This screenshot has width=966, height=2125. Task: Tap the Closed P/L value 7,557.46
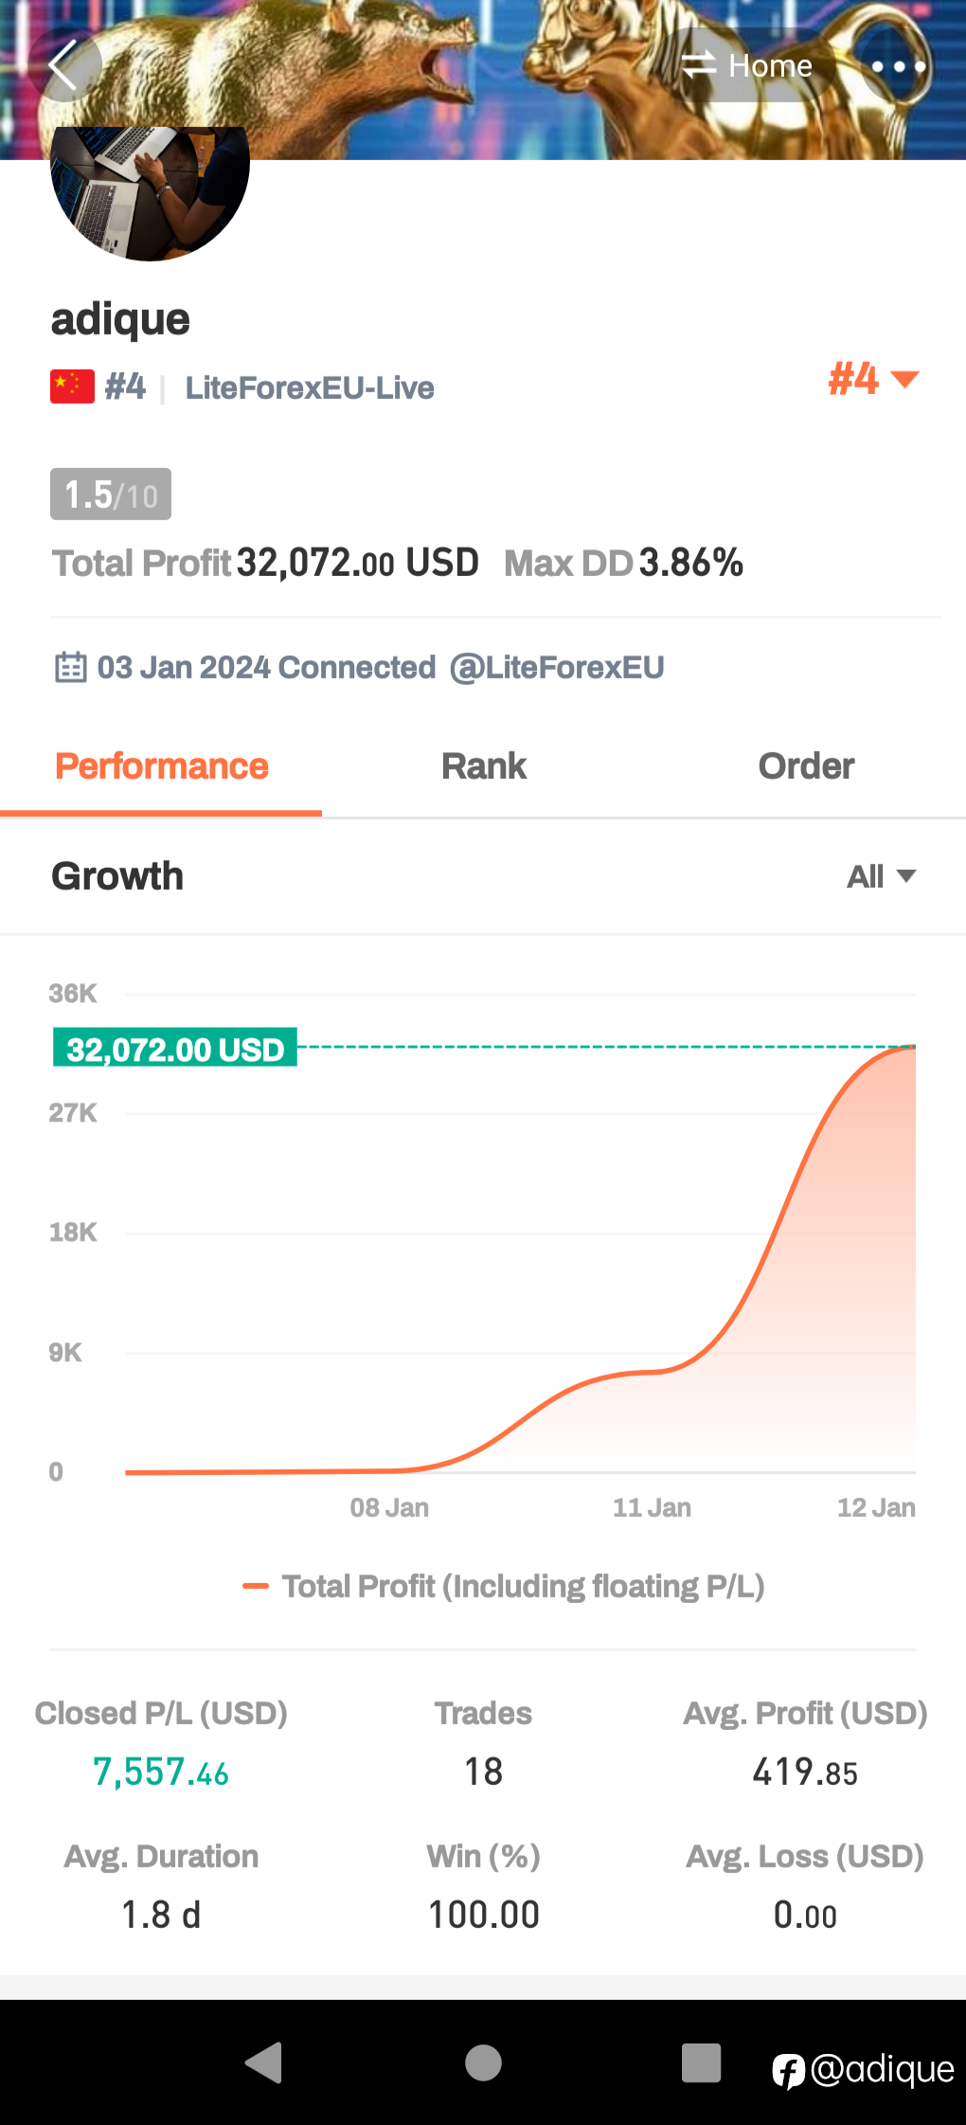point(161,1772)
